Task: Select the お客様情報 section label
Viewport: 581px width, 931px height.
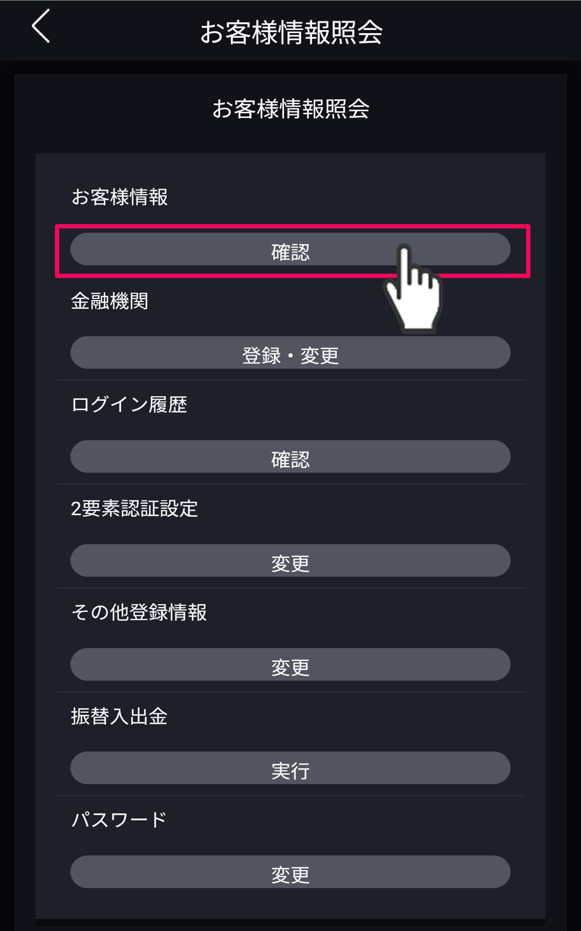Action: [119, 197]
